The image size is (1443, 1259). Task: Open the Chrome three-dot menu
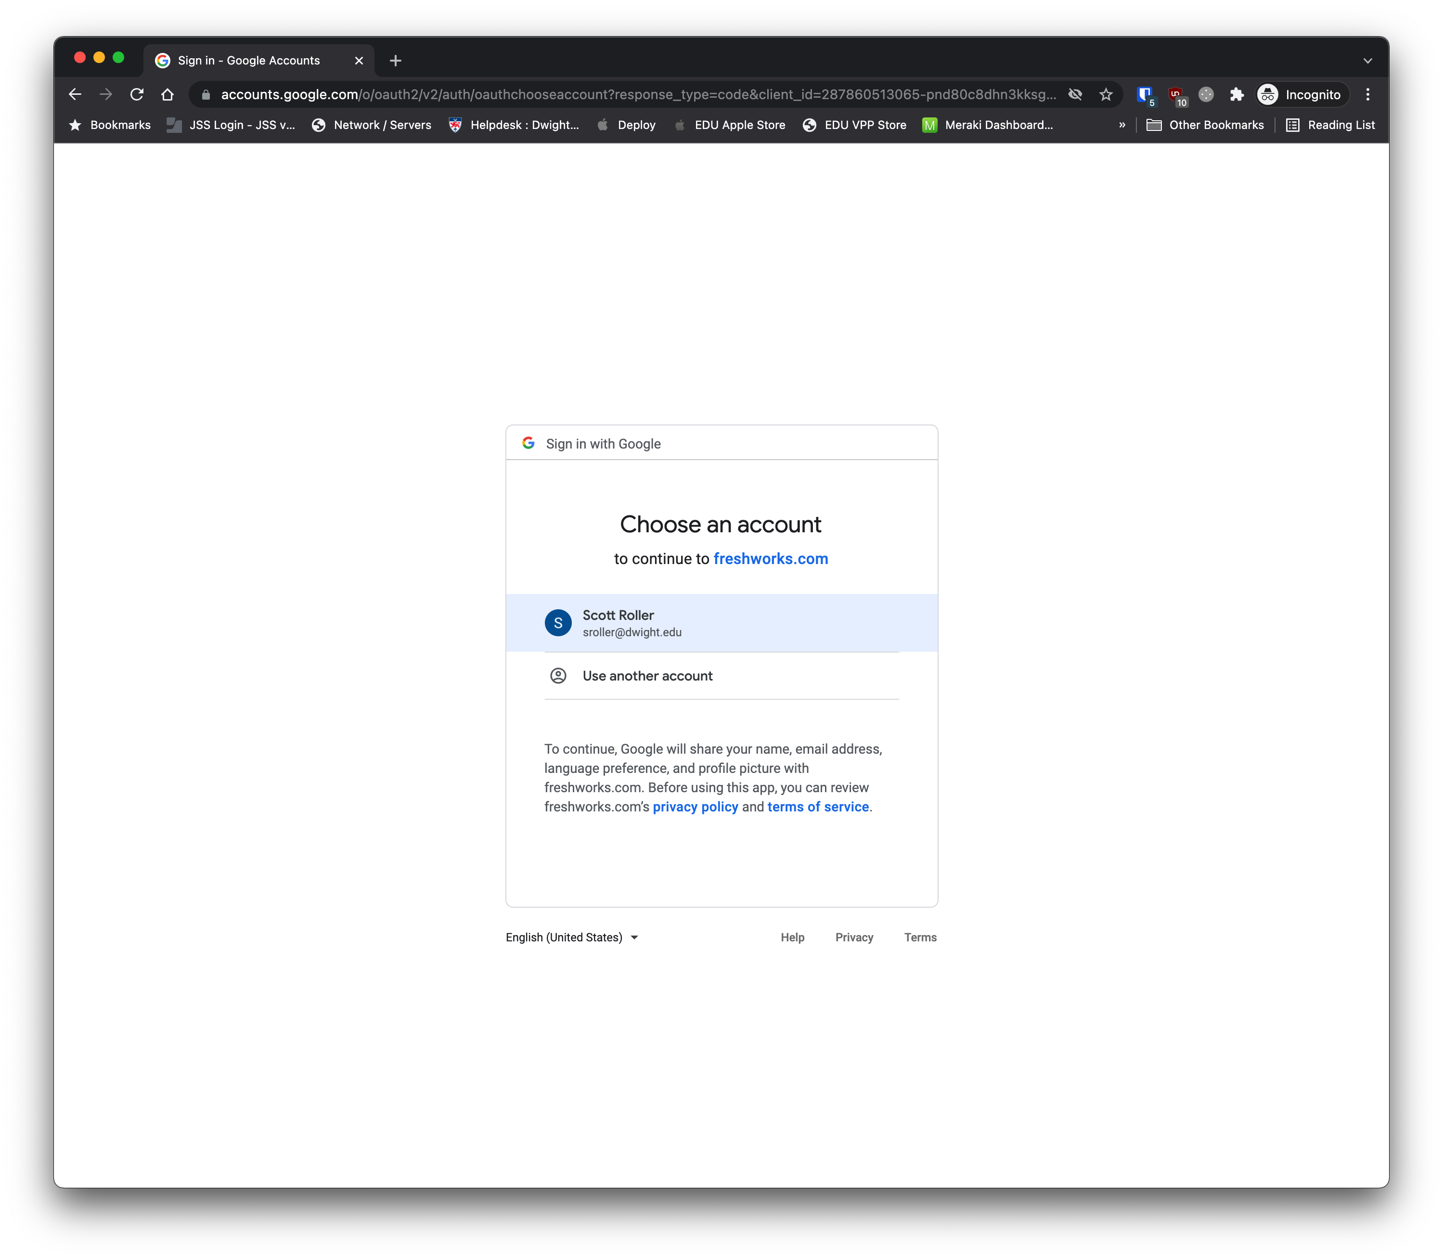click(x=1367, y=94)
